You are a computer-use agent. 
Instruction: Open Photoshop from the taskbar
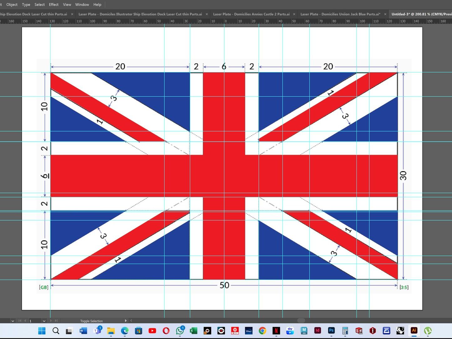[x=331, y=331]
